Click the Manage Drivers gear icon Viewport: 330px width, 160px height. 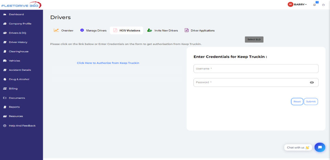(82, 30)
